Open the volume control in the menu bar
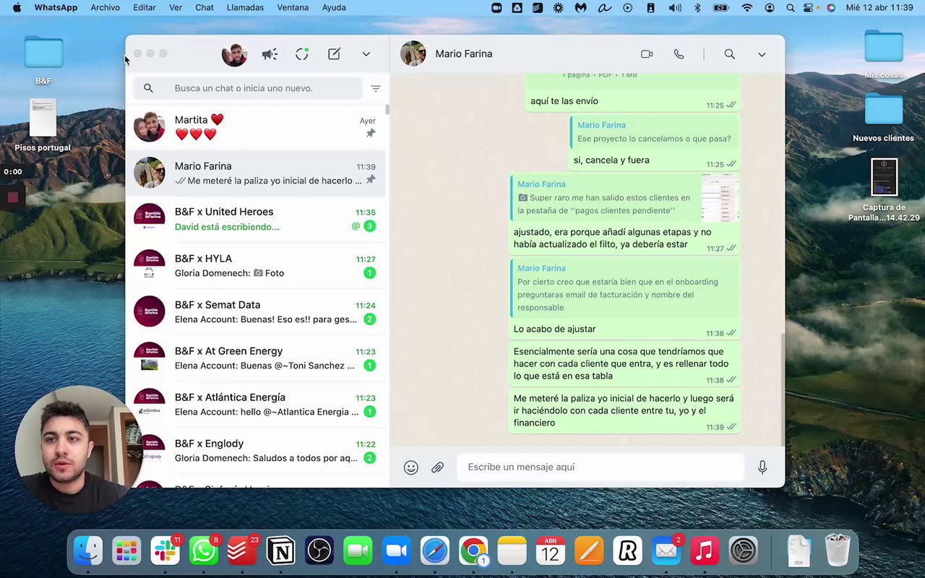The height and width of the screenshot is (578, 925). point(675,7)
